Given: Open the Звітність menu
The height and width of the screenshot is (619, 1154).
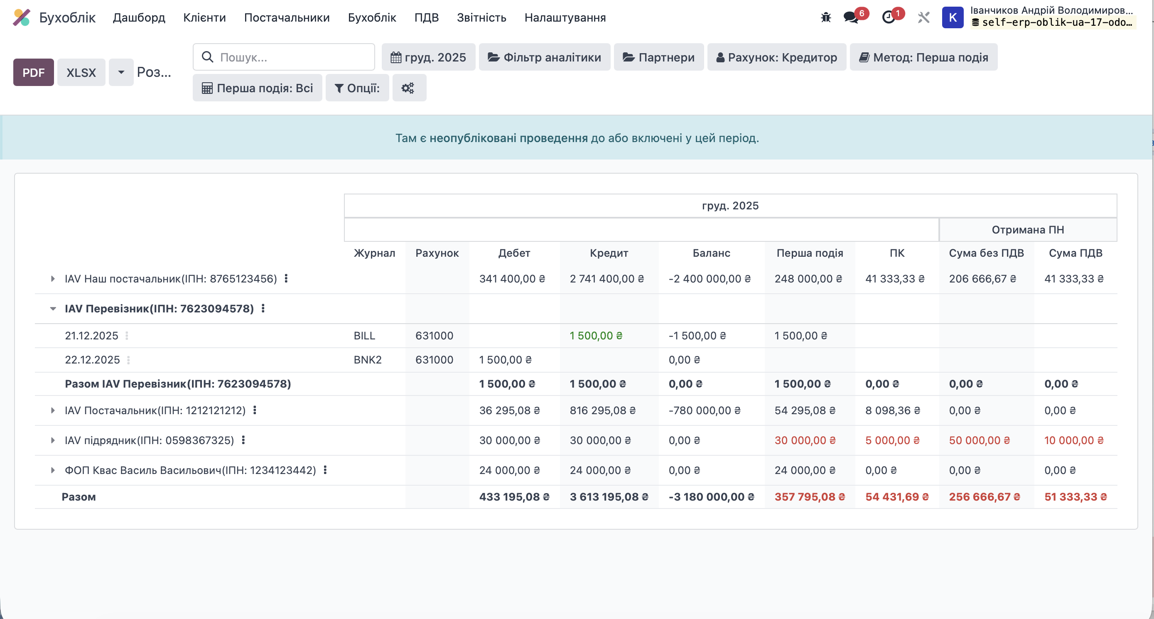Looking at the screenshot, I should 481,17.
